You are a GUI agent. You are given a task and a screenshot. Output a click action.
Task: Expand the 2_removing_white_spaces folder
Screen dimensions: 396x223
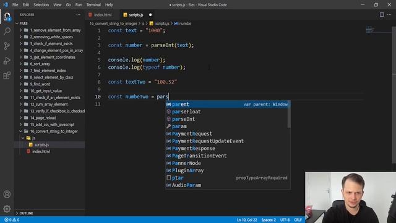tap(49, 37)
